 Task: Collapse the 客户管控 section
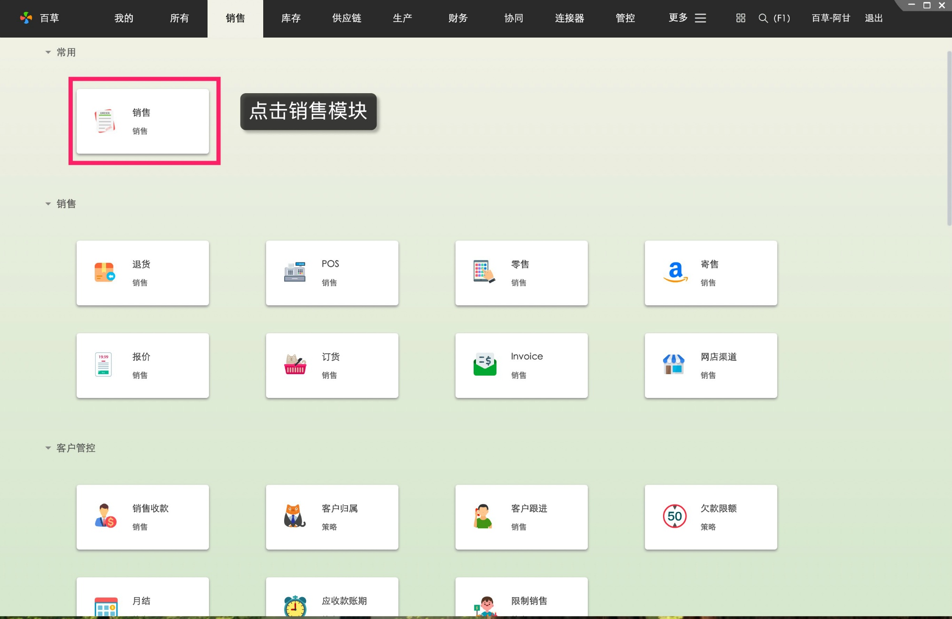[48, 447]
